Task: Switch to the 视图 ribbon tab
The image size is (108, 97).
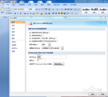Action: pyautogui.click(x=49, y=5)
